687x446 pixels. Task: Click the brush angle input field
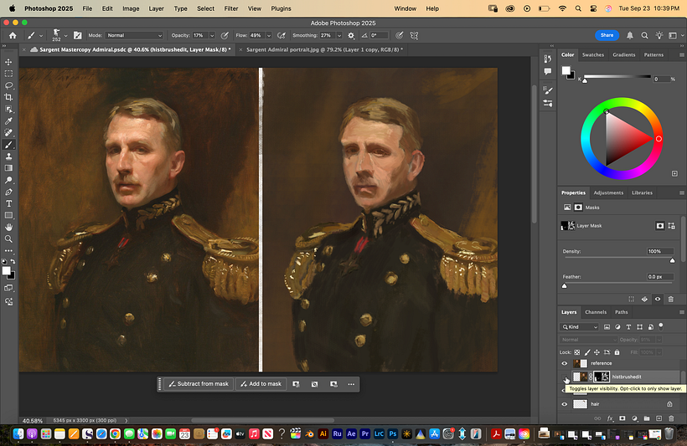[379, 35]
